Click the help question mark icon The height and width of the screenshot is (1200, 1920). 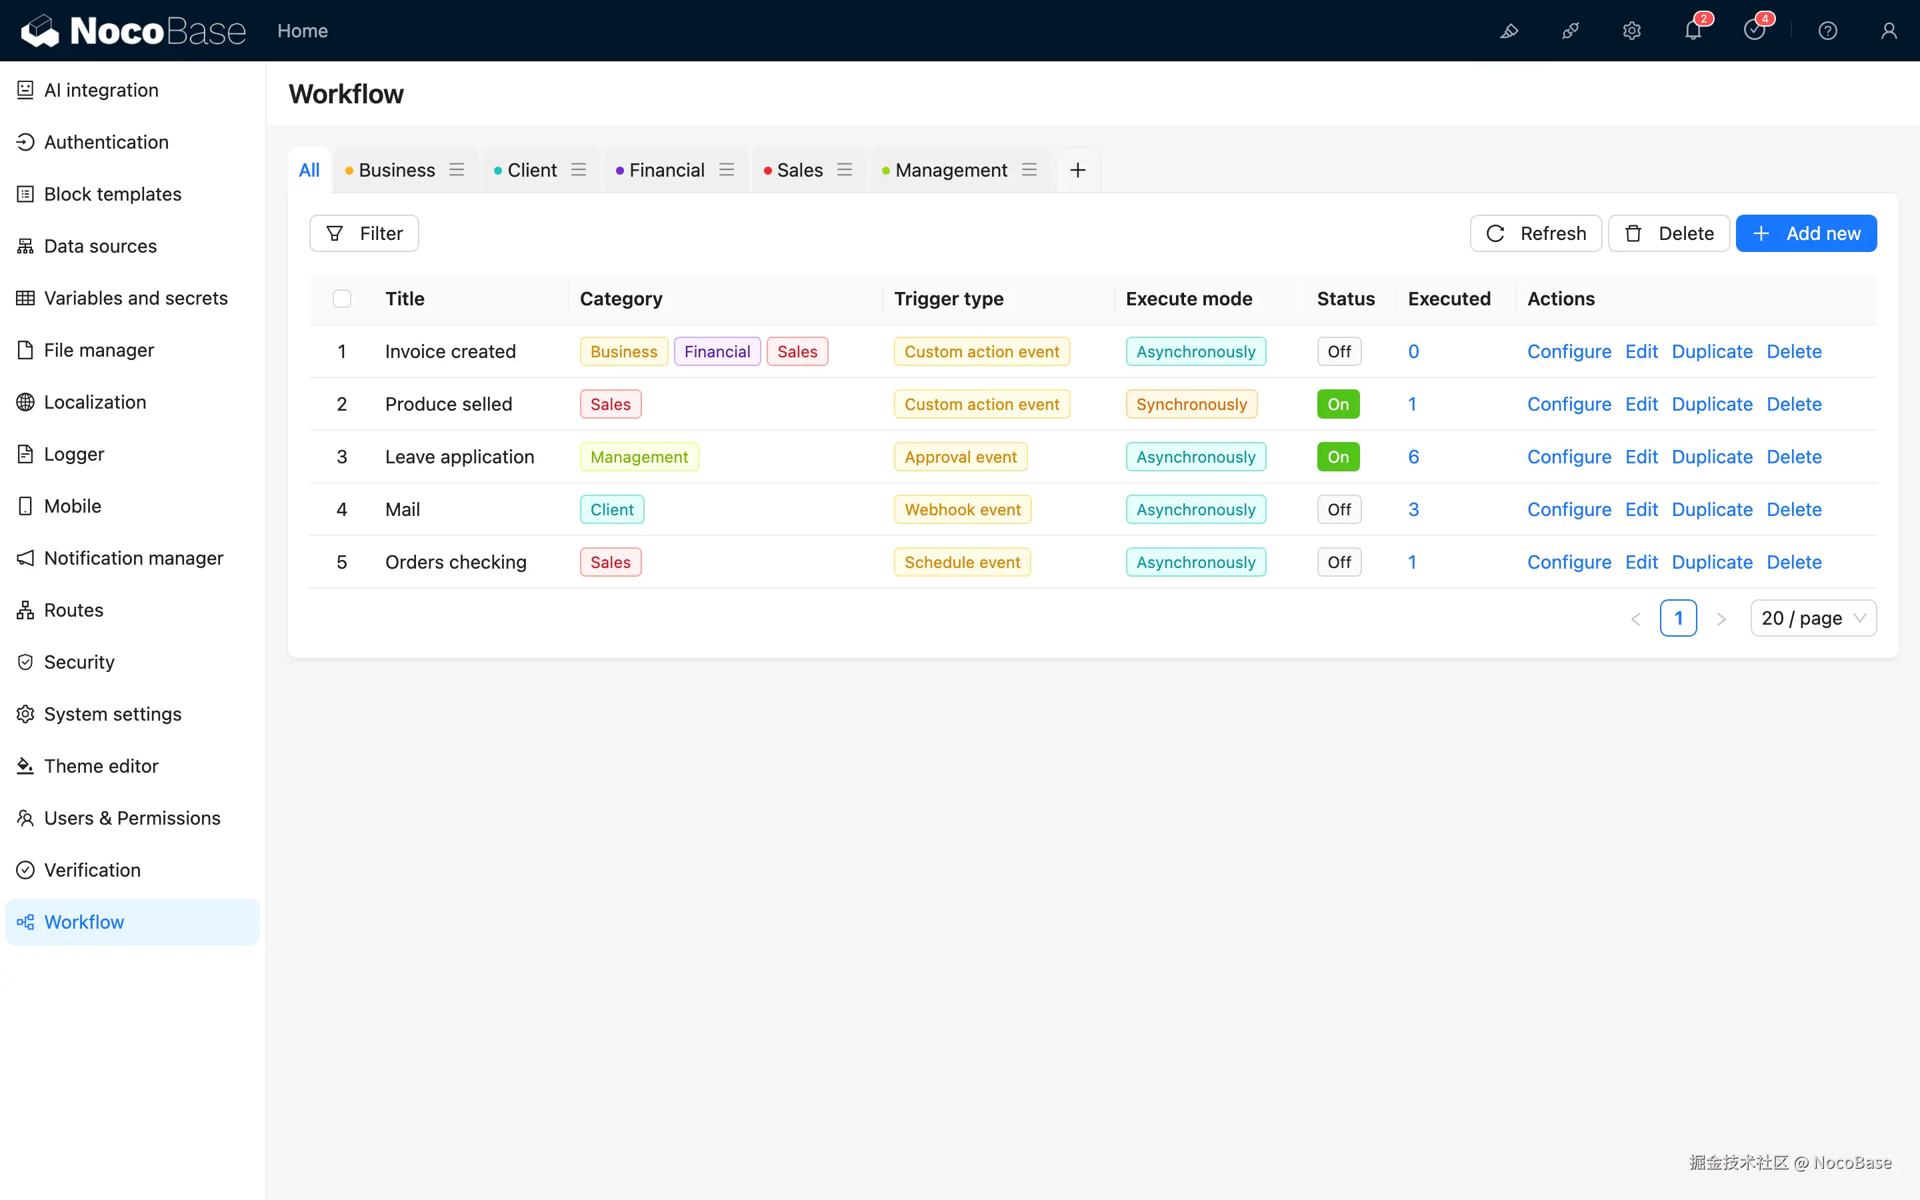(1827, 31)
